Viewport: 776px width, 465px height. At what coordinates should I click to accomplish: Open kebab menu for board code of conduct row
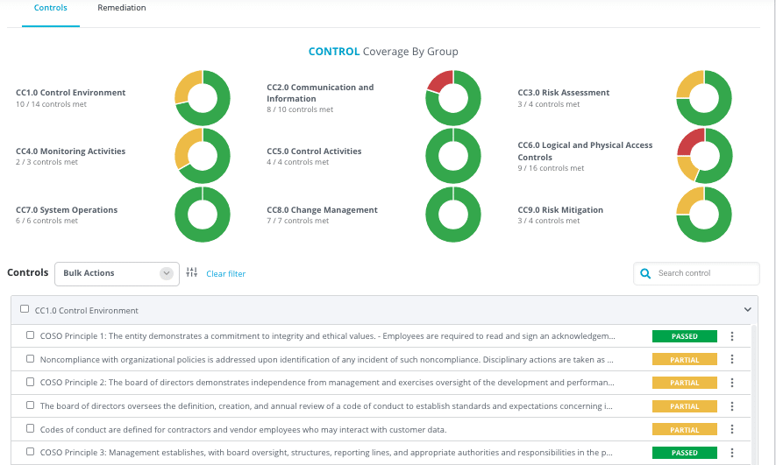click(x=732, y=406)
